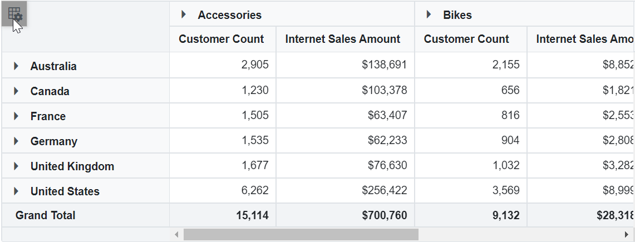The width and height of the screenshot is (635, 242).
Task: Expand the Accessories column group
Action: 184,15
